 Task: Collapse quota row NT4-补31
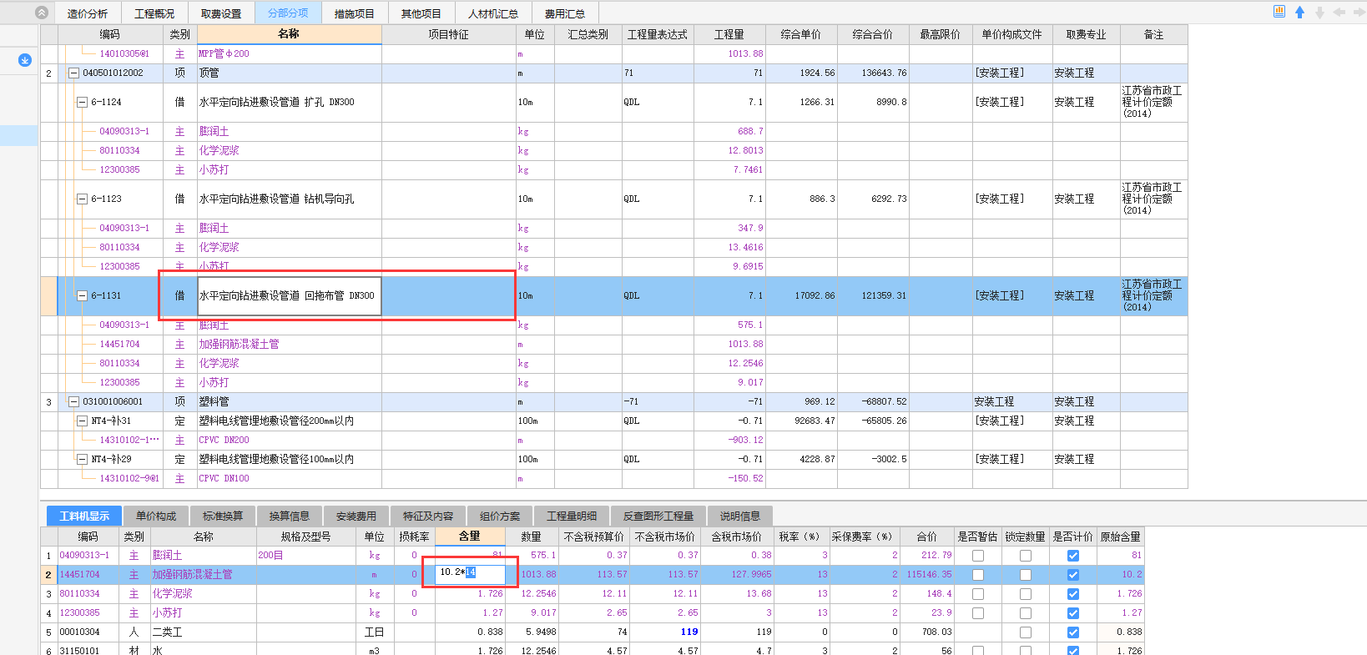point(82,421)
